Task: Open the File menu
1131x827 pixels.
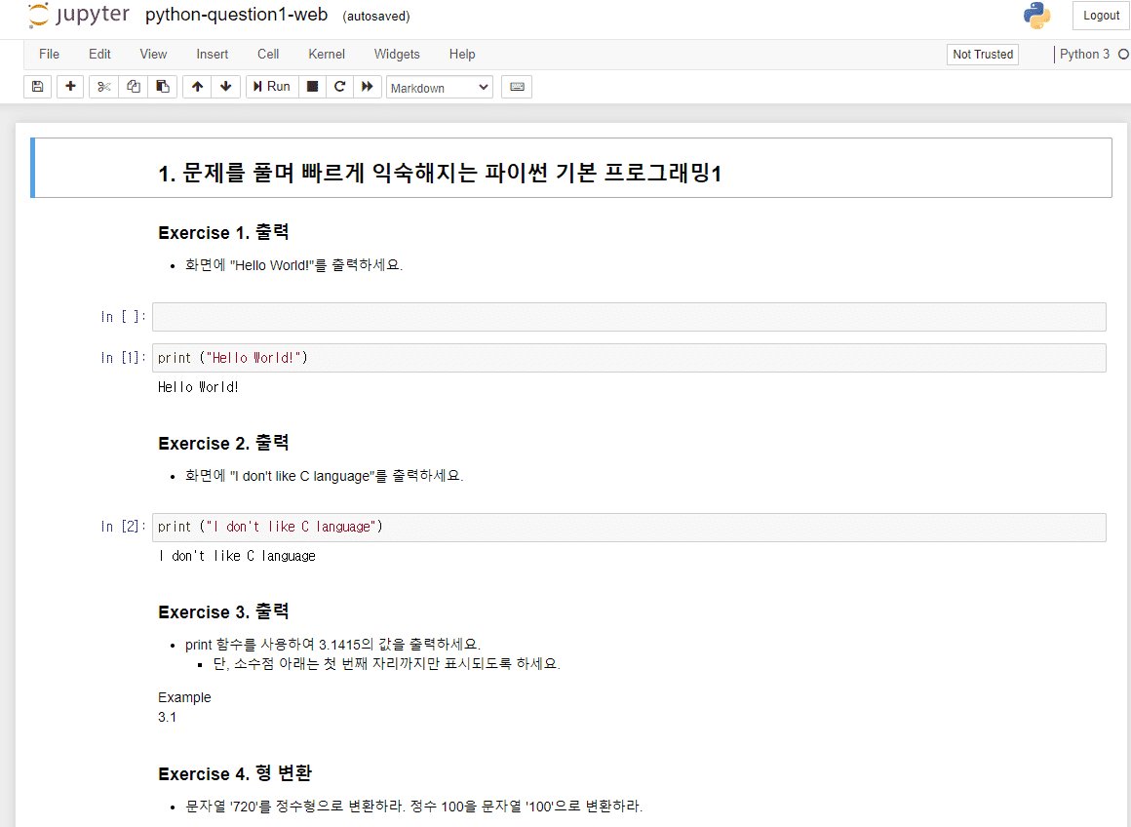Action: click(49, 54)
